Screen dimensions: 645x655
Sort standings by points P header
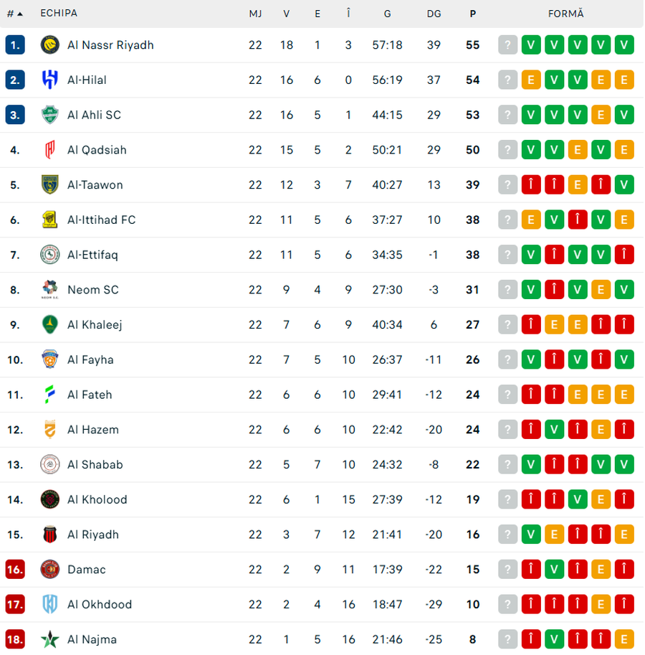[472, 14]
